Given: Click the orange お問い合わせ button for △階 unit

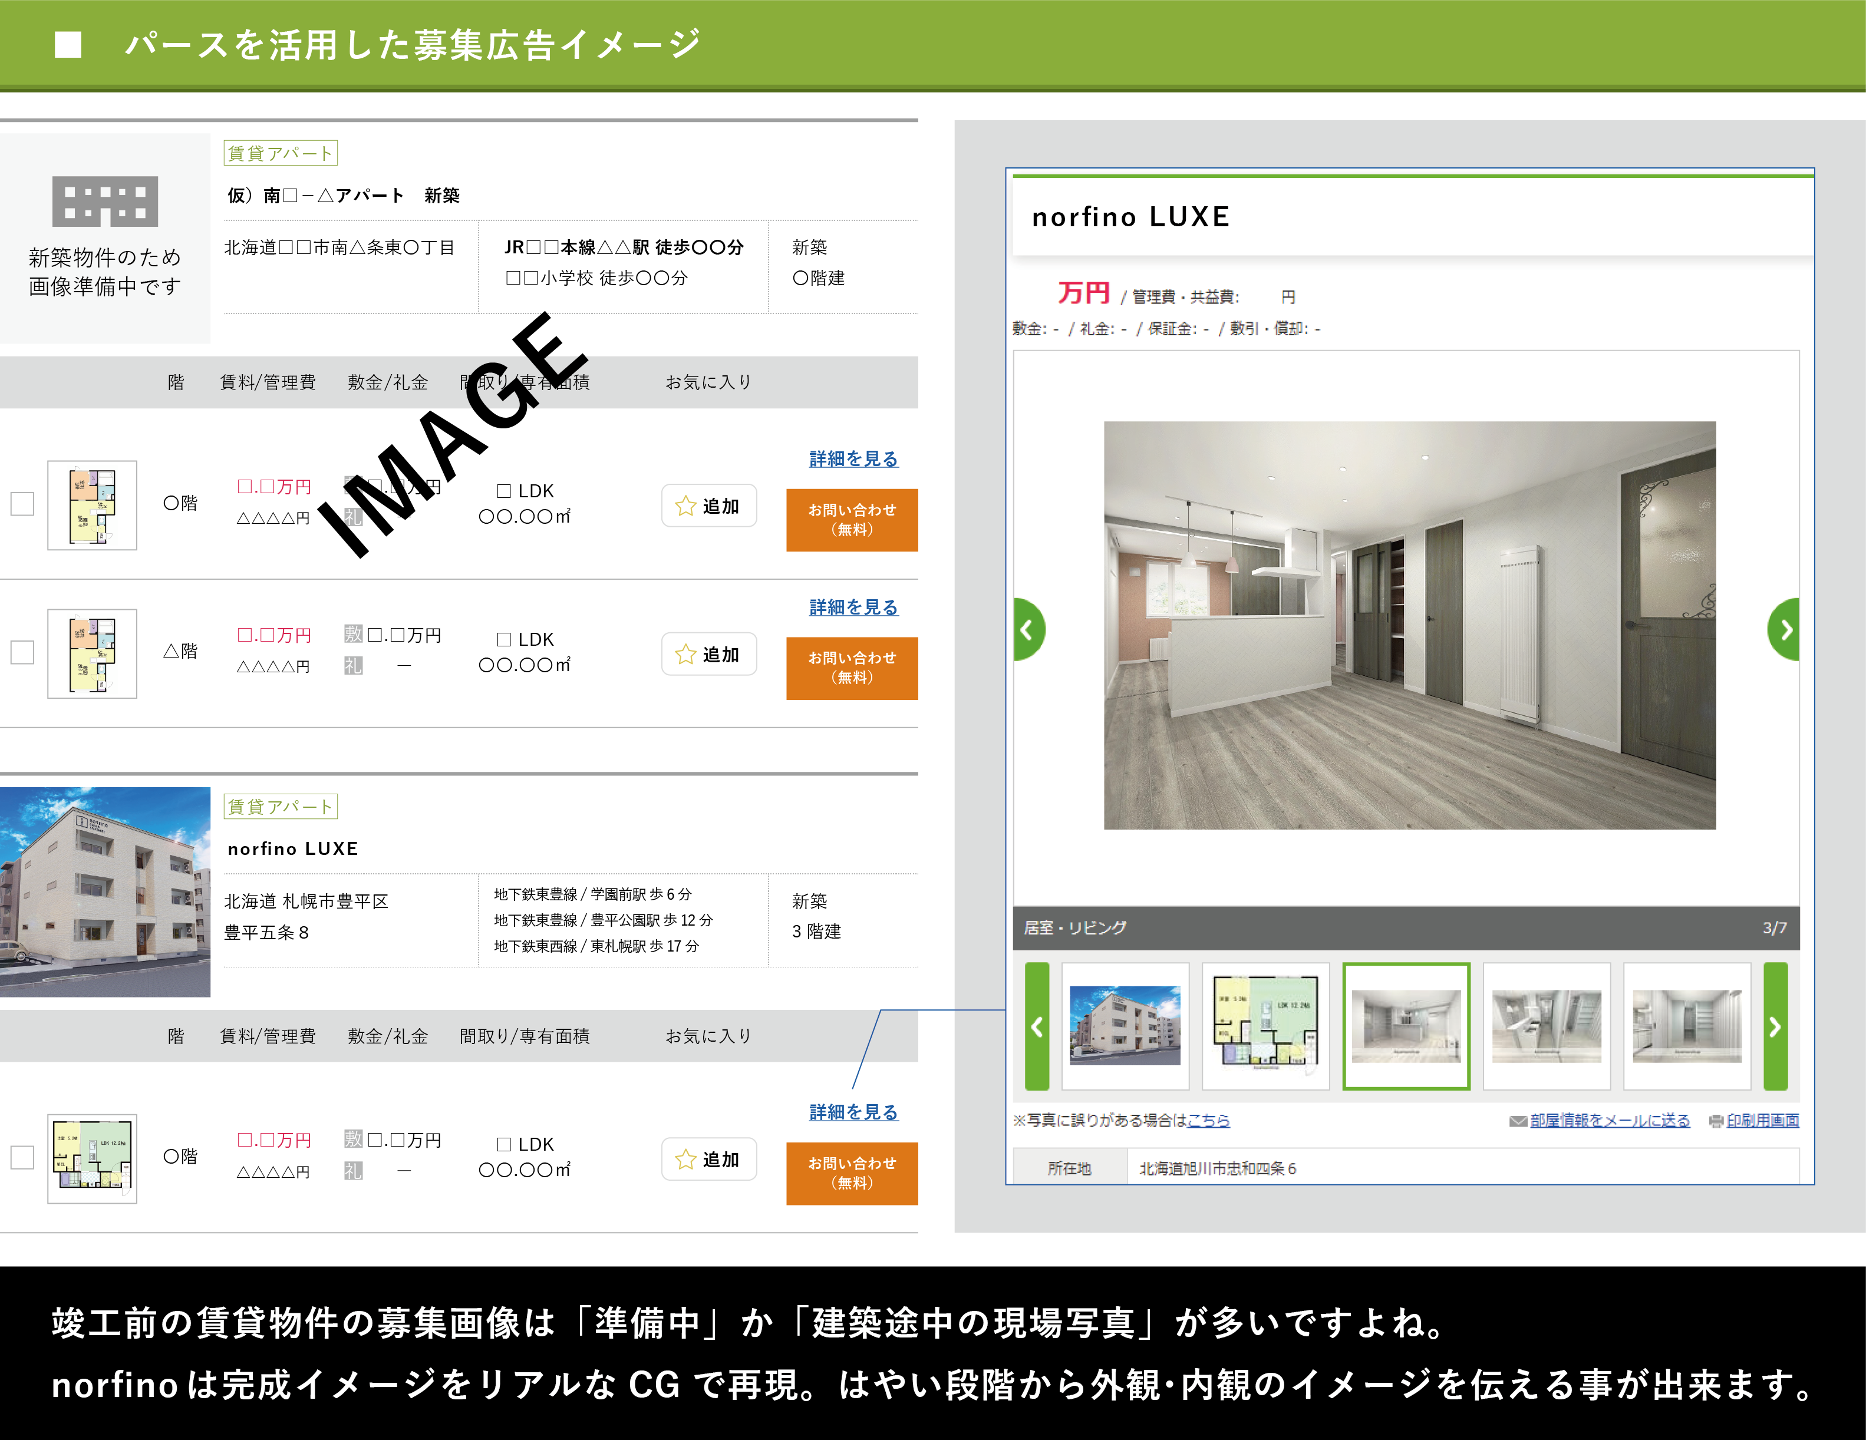Looking at the screenshot, I should tap(853, 668).
